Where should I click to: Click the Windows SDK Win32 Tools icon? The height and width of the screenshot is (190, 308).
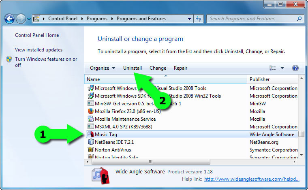[x=90, y=96]
